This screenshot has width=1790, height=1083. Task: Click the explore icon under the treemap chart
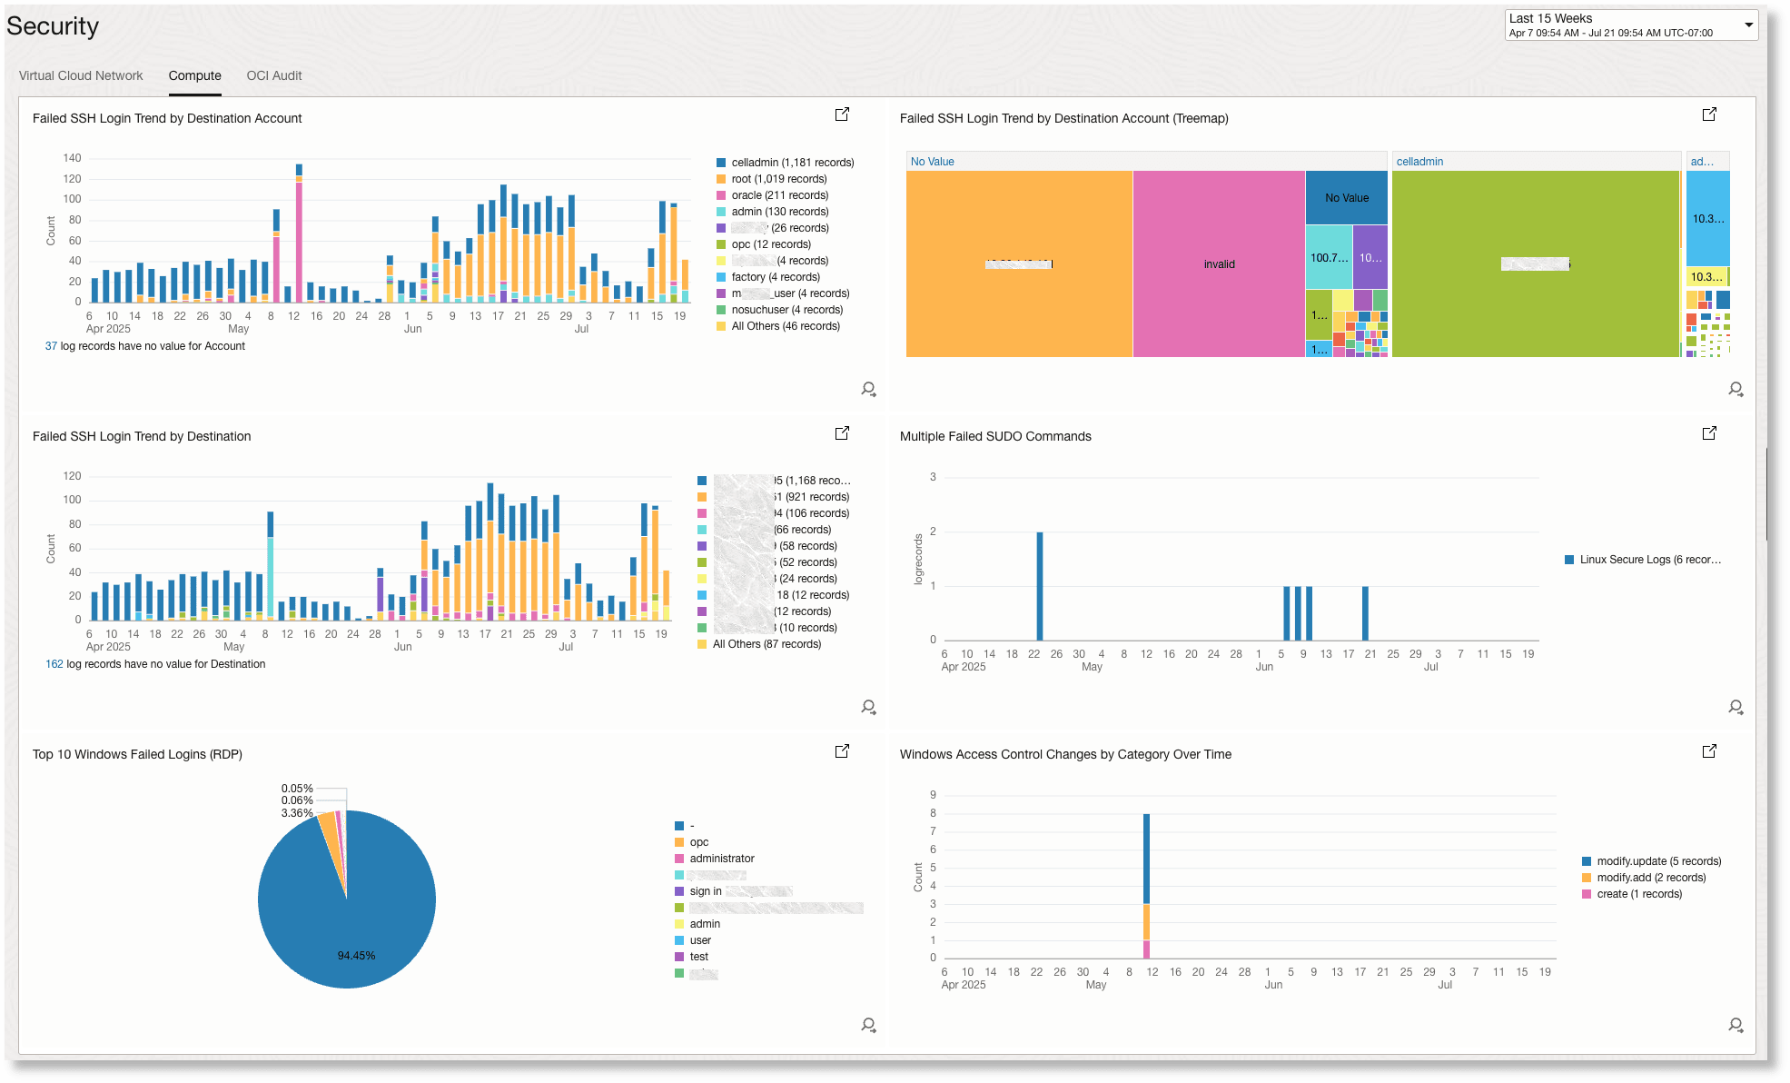click(1736, 389)
